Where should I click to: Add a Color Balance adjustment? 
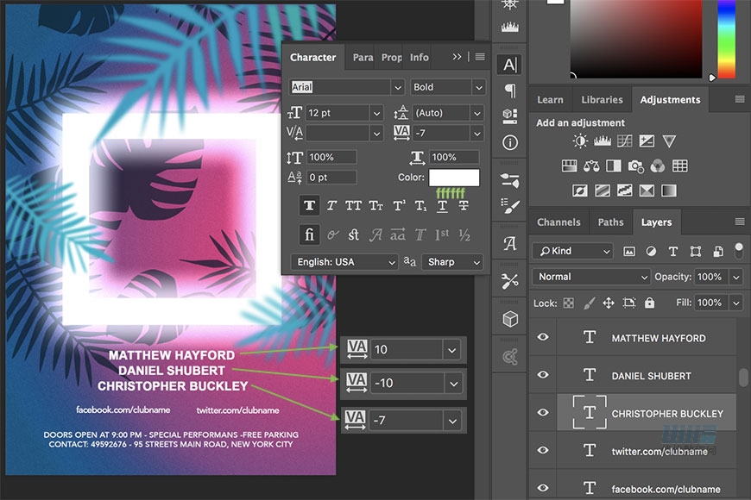tap(591, 166)
